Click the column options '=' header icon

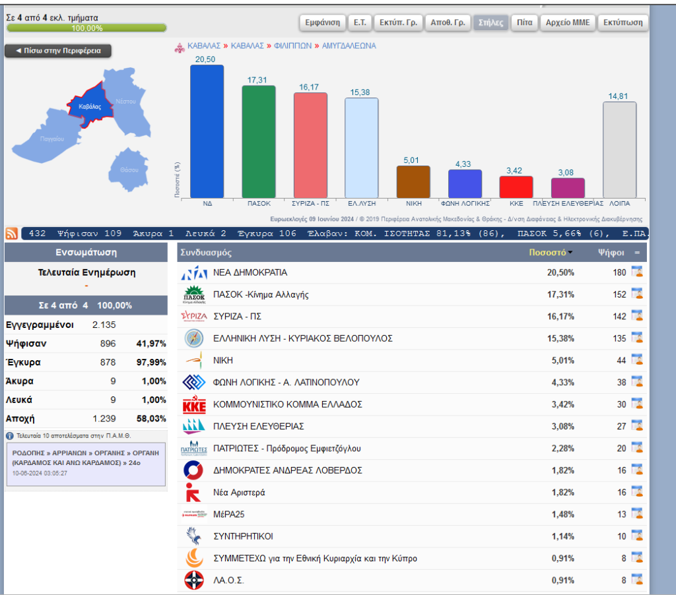click(637, 253)
